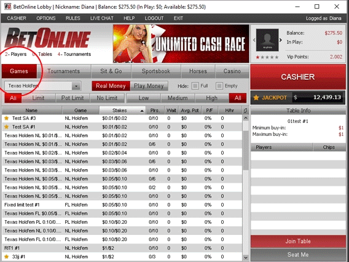
Task: Switch to Play Money mode
Action: 149,86
